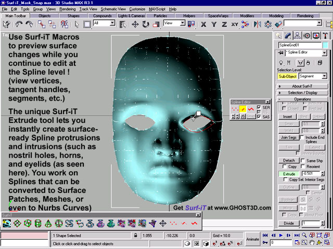The height and width of the screenshot is (249, 333).
Task: Open the Array tool icon
Action: [268, 24]
